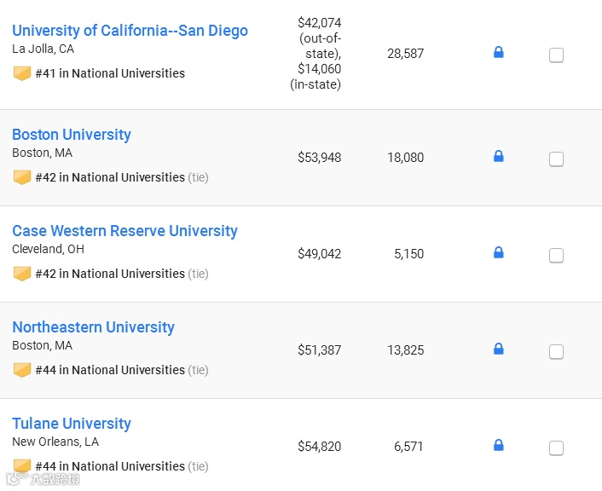Click Northeastern University's rank badge icon
Image resolution: width=602 pixels, height=491 pixels.
click(22, 370)
